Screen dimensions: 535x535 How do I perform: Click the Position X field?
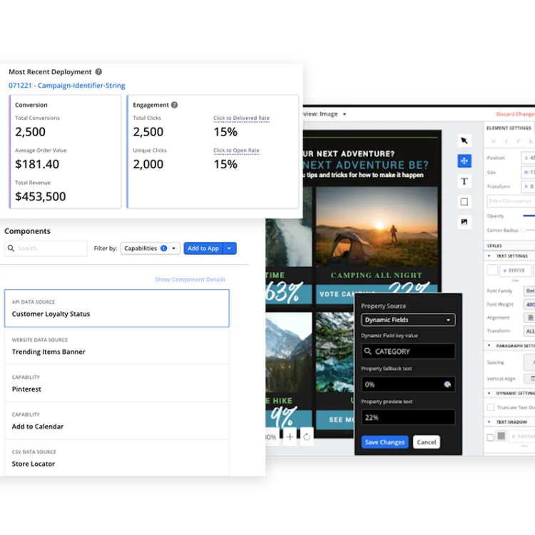[528, 158]
